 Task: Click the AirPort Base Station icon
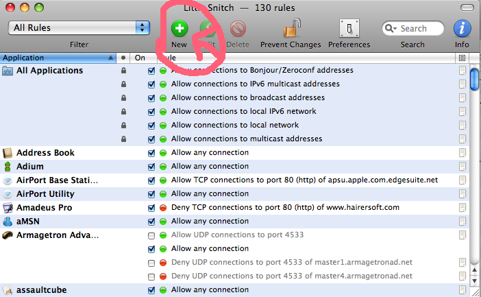8,180
